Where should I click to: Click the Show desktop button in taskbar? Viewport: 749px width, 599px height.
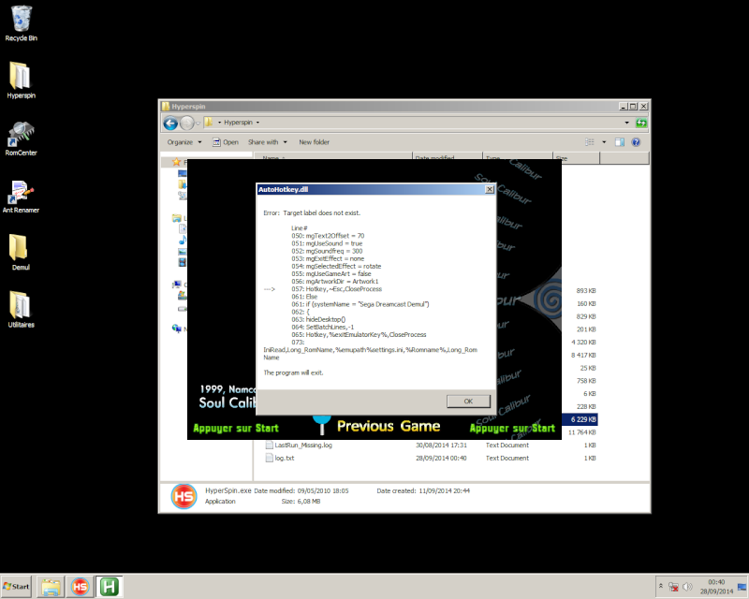click(x=742, y=587)
